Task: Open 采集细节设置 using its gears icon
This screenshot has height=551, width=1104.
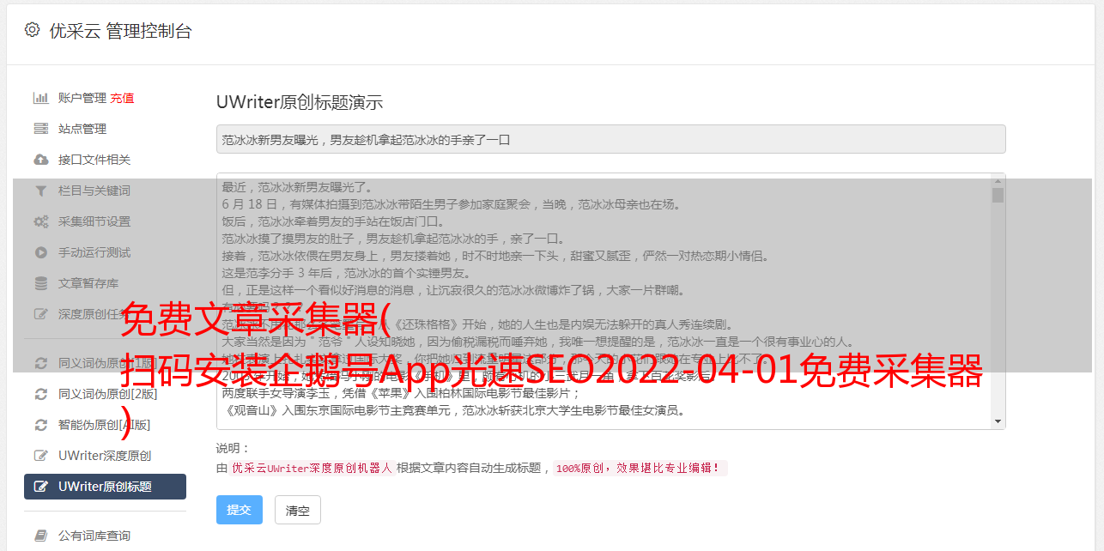Action: 40,221
